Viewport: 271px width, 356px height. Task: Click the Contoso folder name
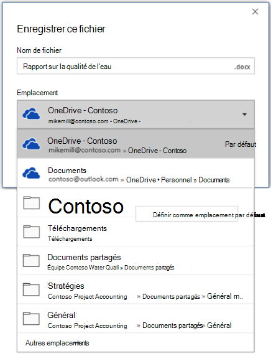(x=86, y=206)
